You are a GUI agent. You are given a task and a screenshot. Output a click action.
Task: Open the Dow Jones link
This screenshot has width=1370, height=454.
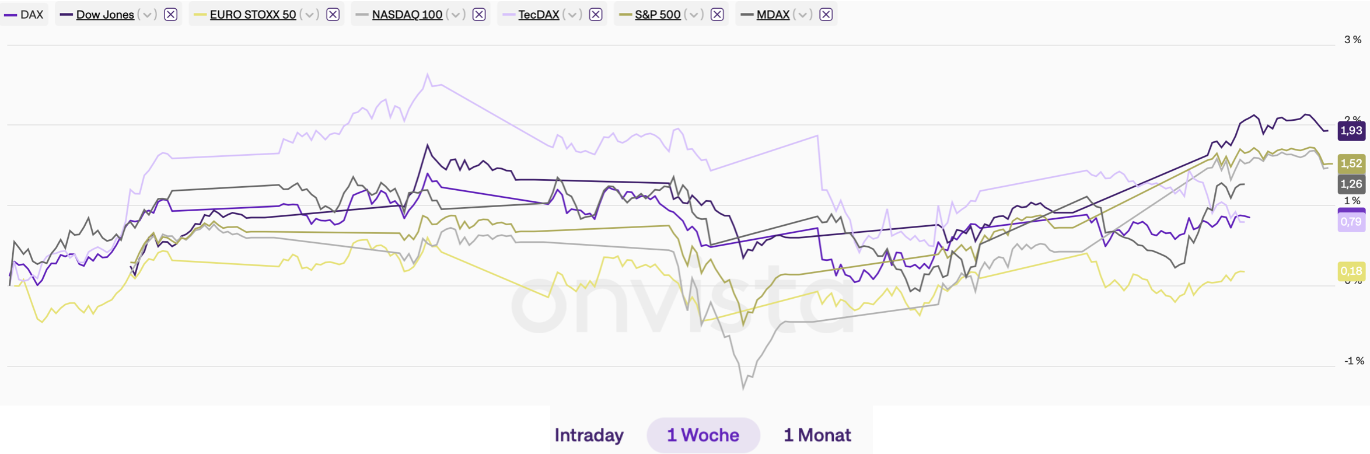[105, 15]
